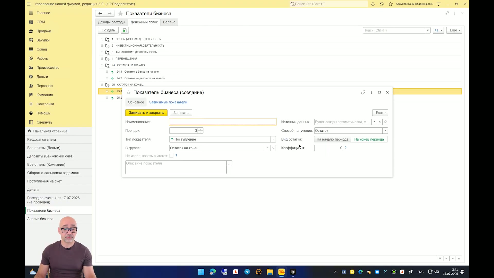494x278 pixels.
Task: Expand ИНВЕСТИЦИОННАЯ ДЕЯТЕЛЬНОСТЬ tree group
Action: tap(102, 46)
